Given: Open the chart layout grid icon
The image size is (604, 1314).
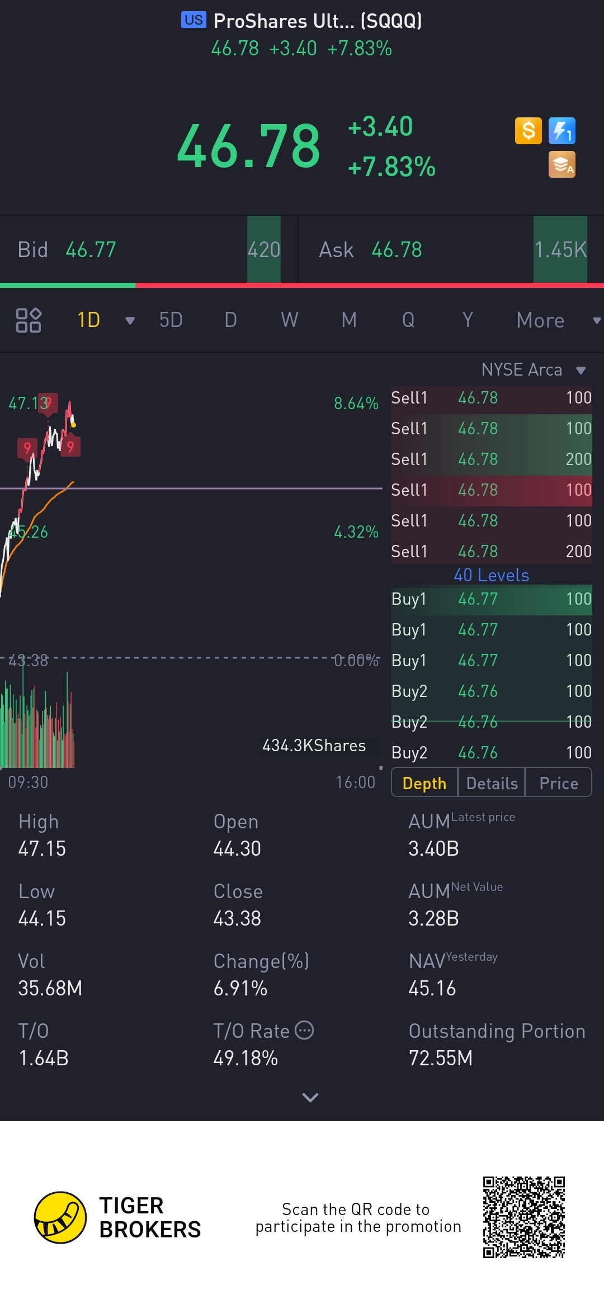Looking at the screenshot, I should click(29, 320).
